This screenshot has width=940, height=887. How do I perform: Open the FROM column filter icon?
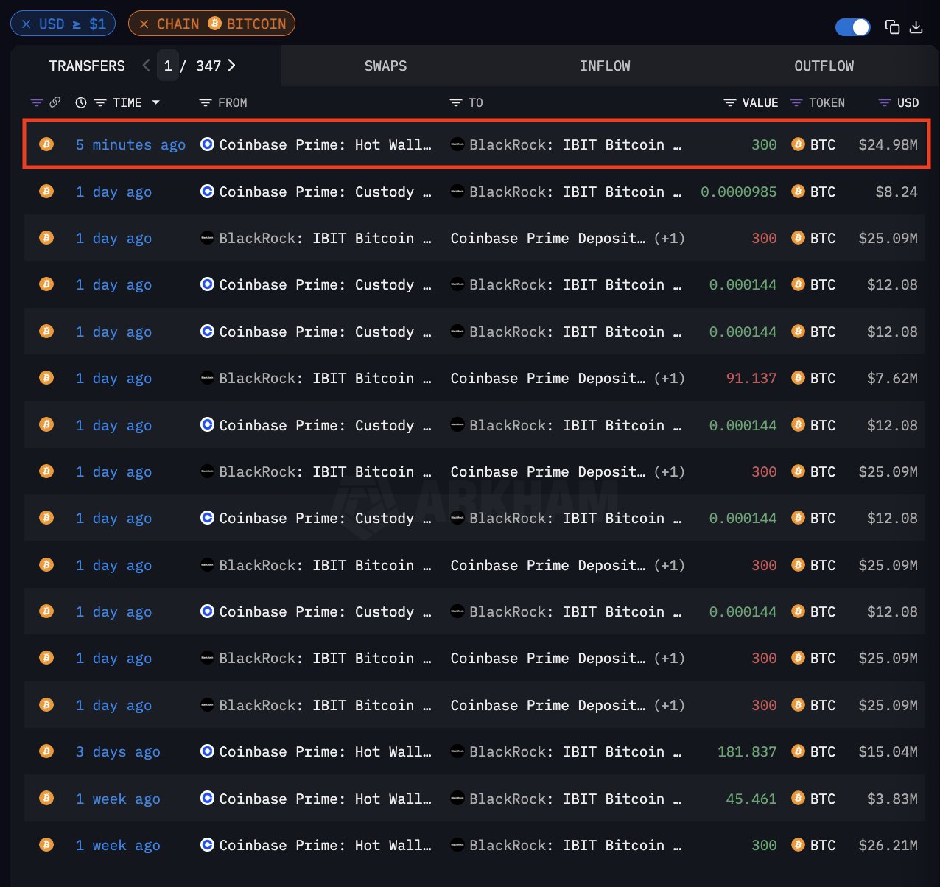point(206,102)
